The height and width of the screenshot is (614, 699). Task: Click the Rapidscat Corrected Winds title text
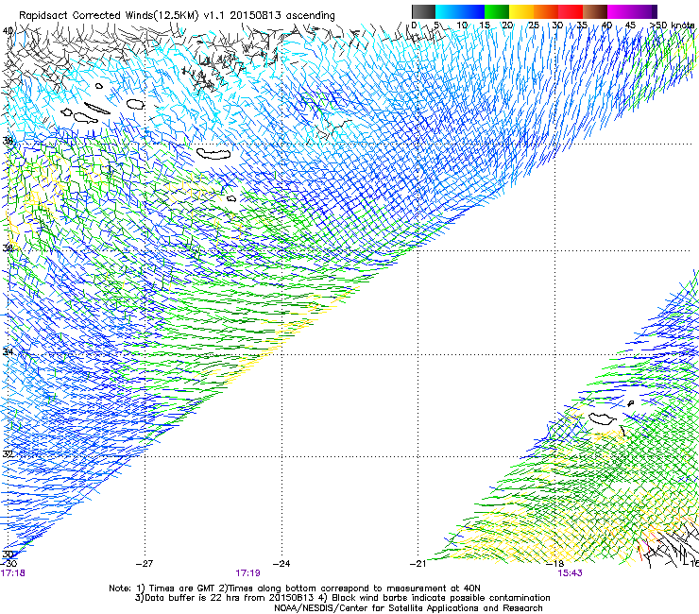click(177, 15)
